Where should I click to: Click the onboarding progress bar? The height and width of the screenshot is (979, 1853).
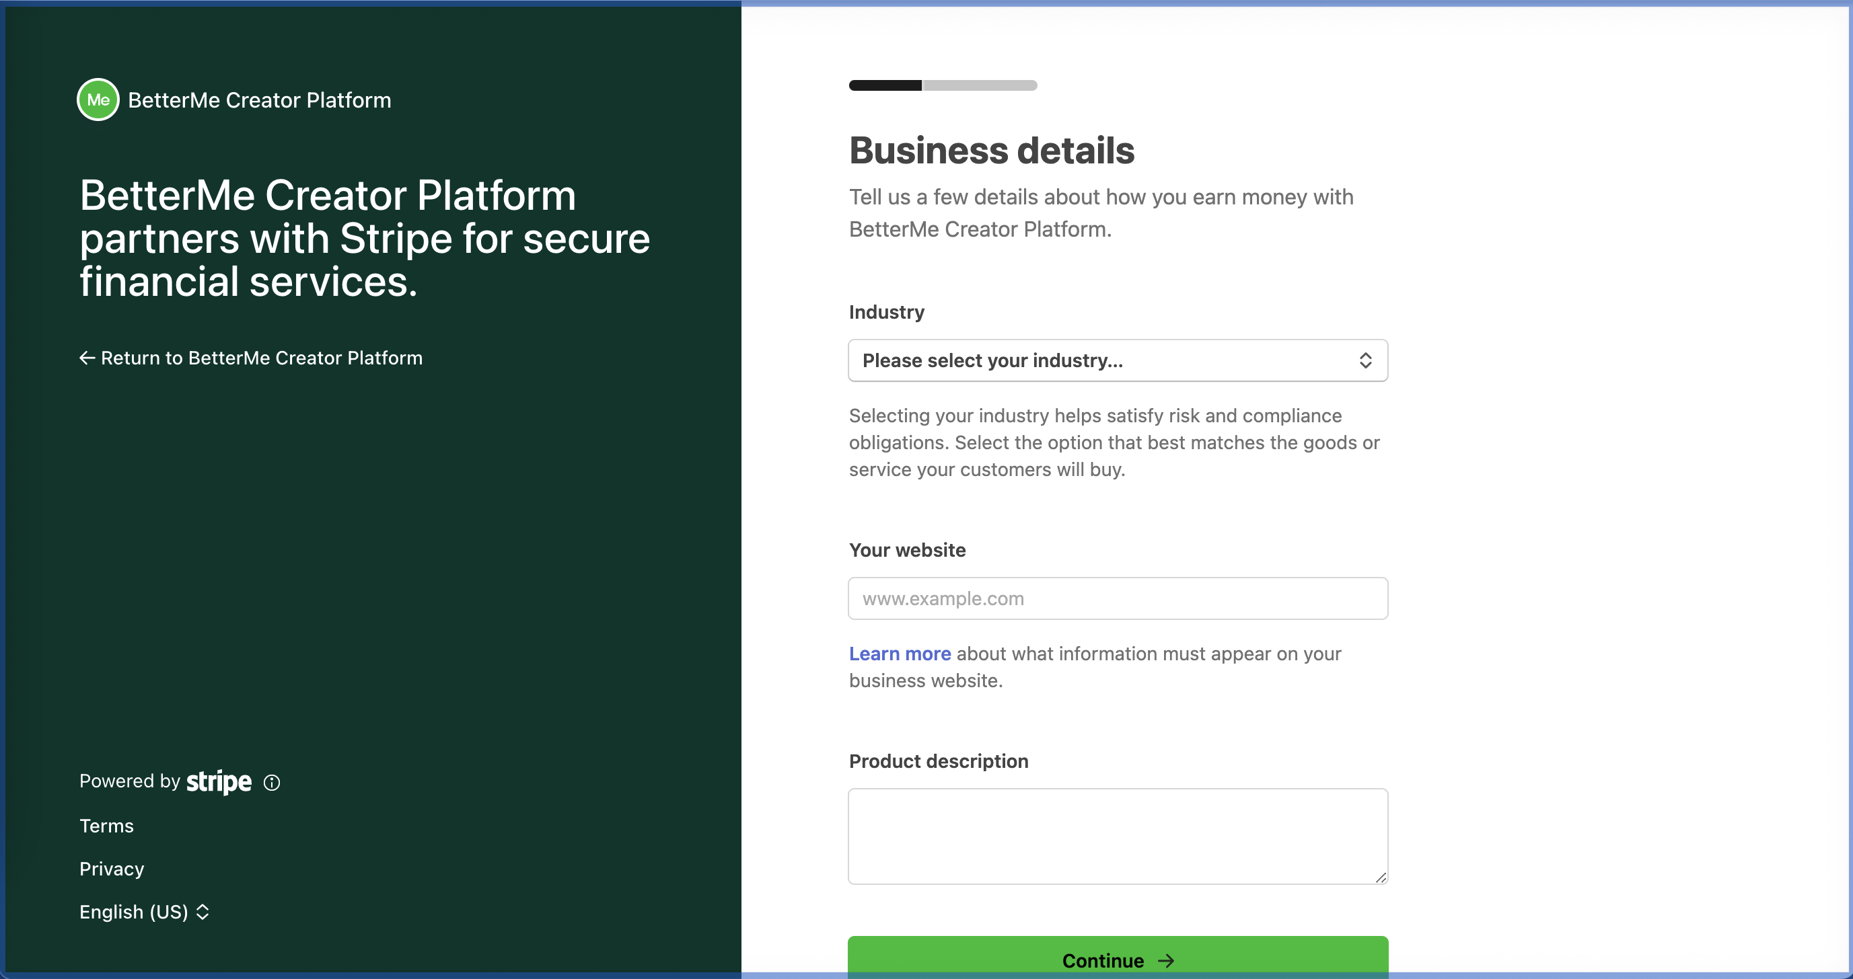pyautogui.click(x=943, y=85)
